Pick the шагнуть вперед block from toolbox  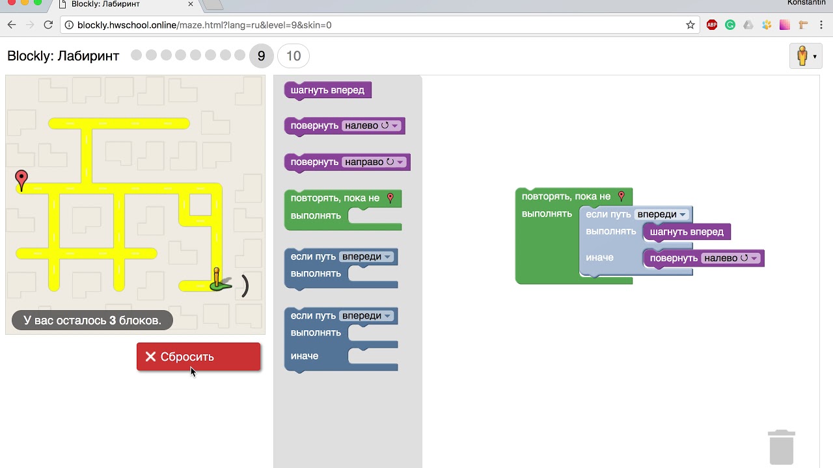[x=328, y=90]
